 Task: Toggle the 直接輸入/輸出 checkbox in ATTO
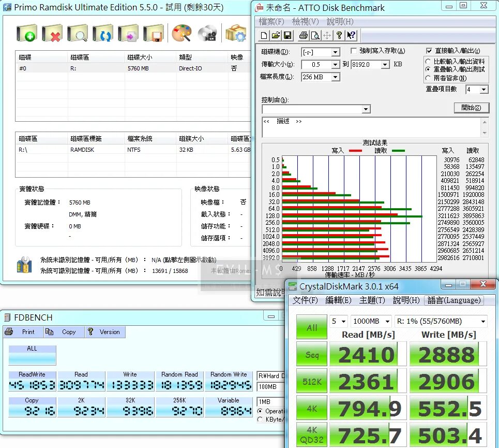pyautogui.click(x=429, y=51)
